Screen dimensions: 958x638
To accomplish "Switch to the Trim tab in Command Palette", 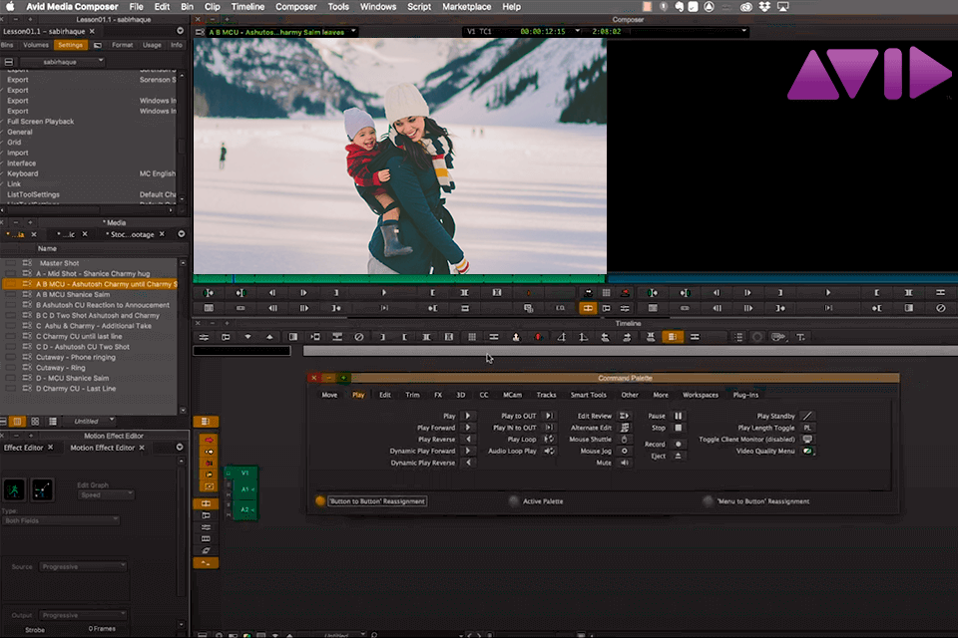I will point(412,395).
